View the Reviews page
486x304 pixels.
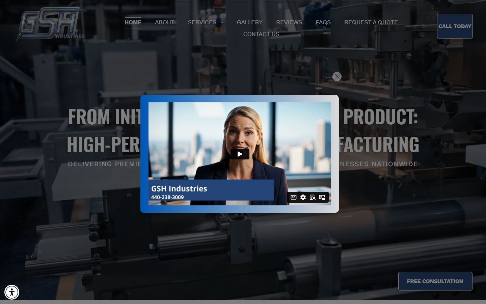point(289,22)
